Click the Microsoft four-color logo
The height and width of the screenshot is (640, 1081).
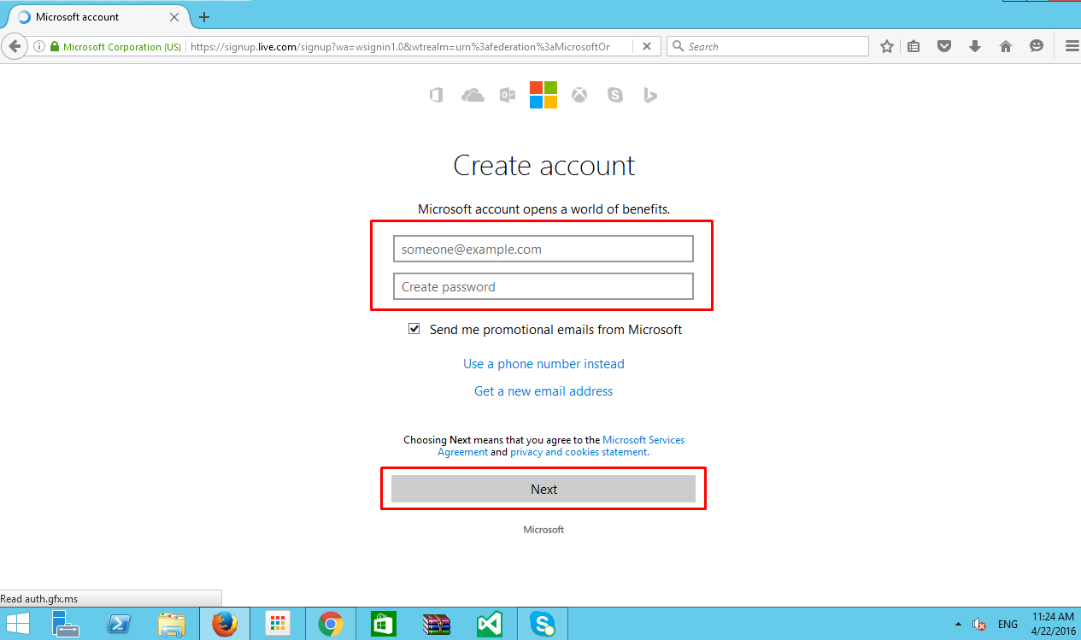pyautogui.click(x=543, y=95)
